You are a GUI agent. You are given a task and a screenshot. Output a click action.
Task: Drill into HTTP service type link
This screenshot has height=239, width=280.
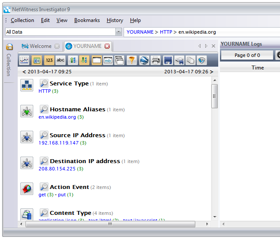[45, 91]
